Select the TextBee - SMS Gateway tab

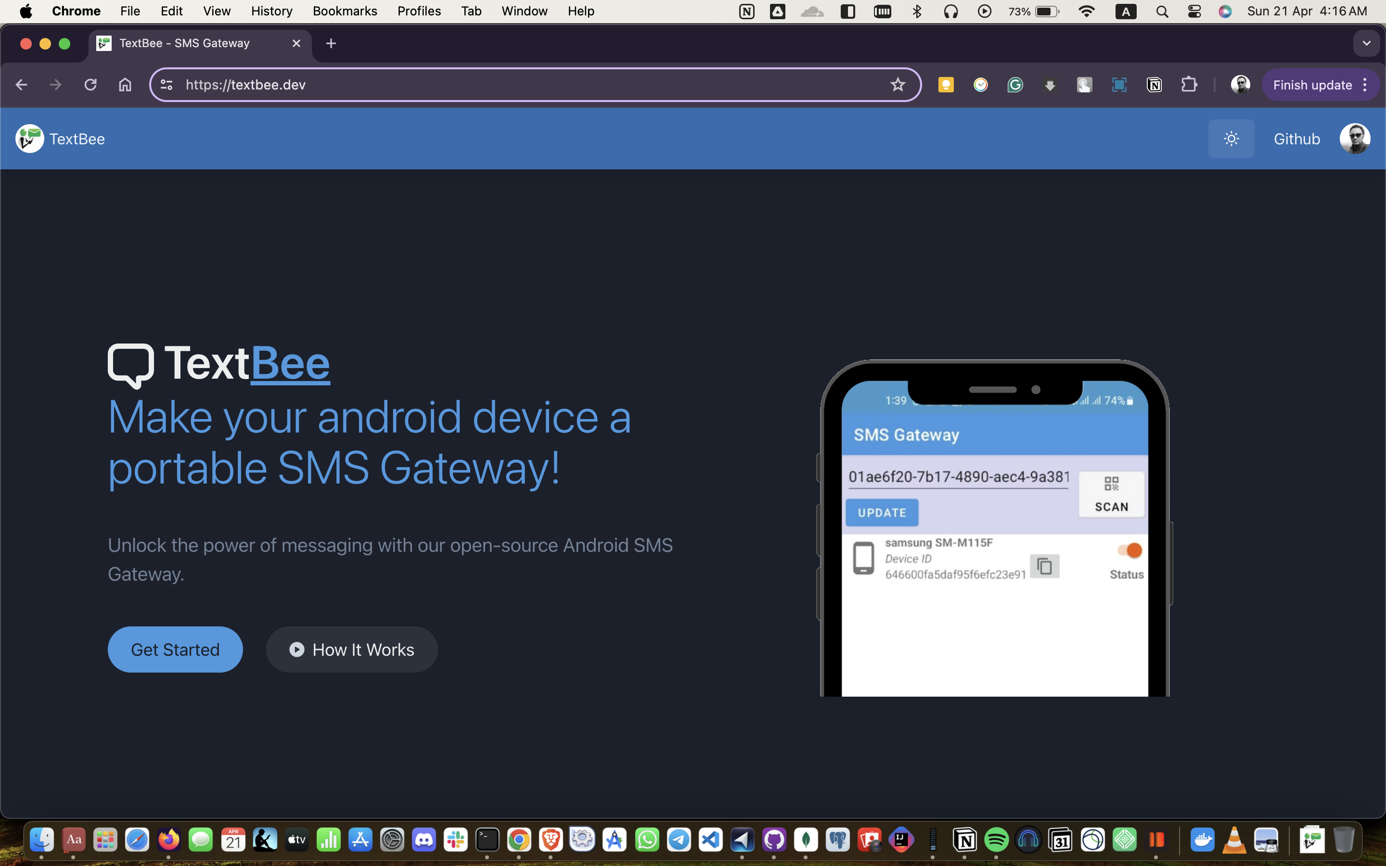(x=200, y=43)
